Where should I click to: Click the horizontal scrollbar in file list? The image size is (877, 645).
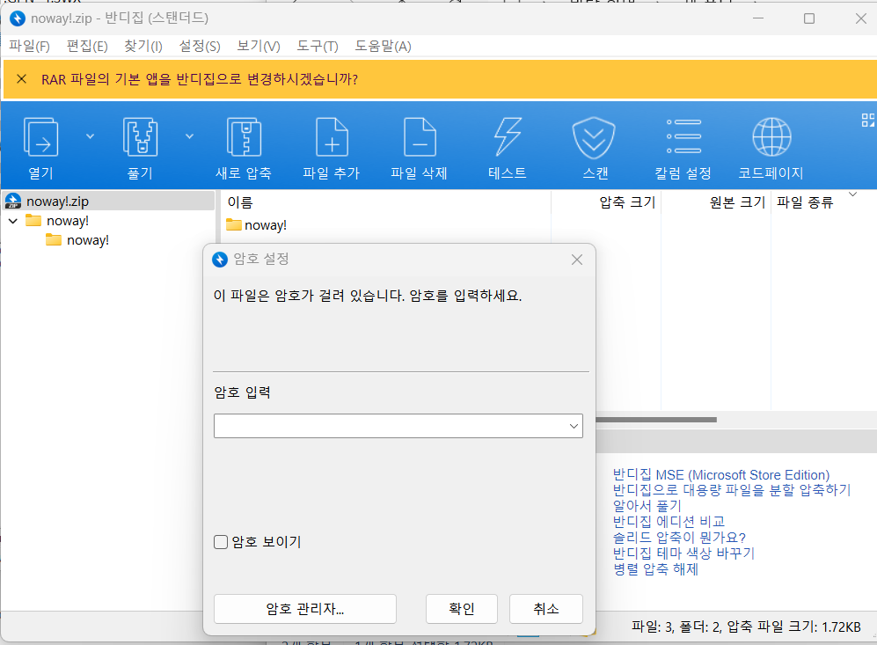click(x=656, y=420)
